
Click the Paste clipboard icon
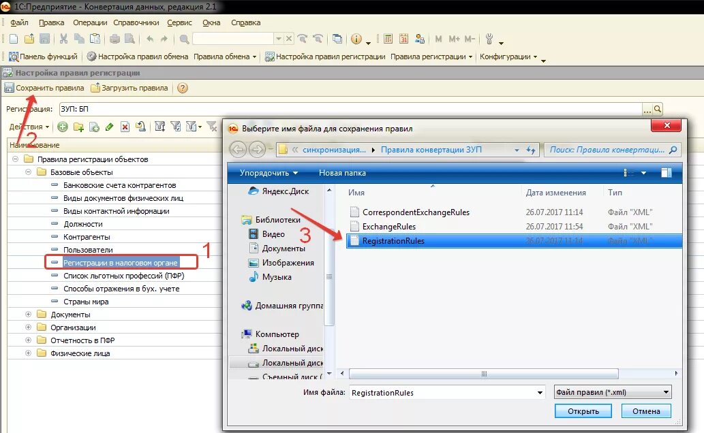(x=95, y=39)
